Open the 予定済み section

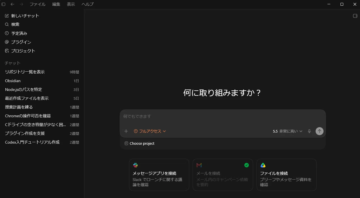coord(42,33)
